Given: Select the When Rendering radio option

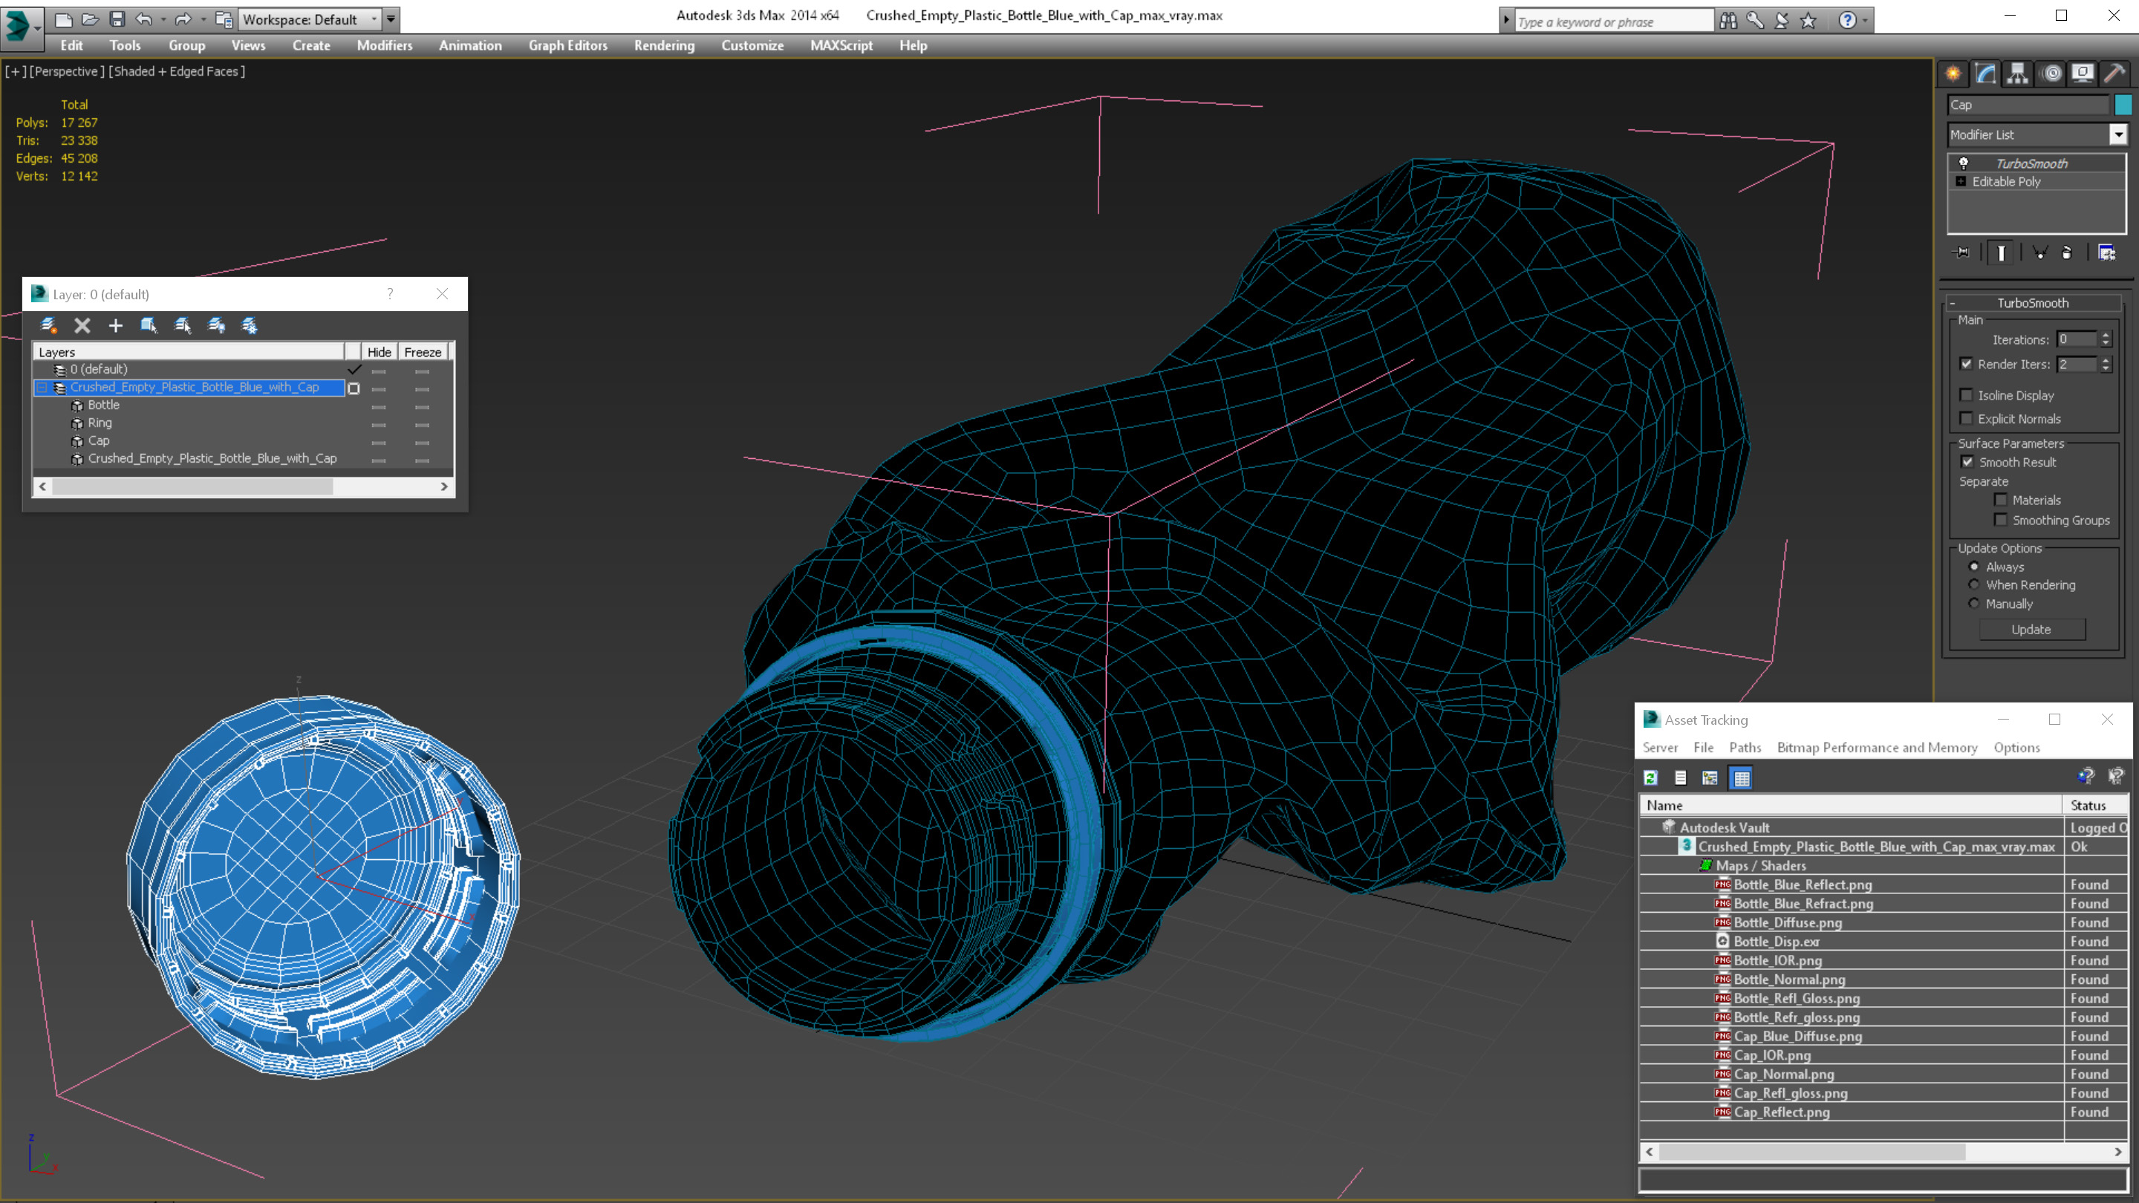Looking at the screenshot, I should (x=1974, y=585).
